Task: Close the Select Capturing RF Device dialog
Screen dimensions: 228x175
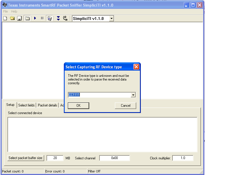Action: [x=136, y=67]
